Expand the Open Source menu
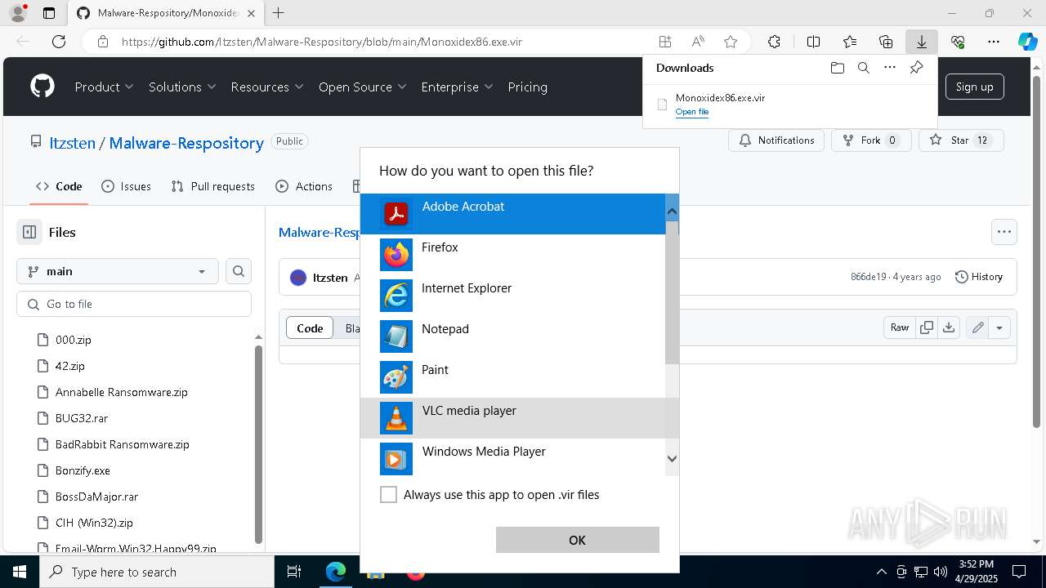1046x588 pixels. [x=362, y=87]
